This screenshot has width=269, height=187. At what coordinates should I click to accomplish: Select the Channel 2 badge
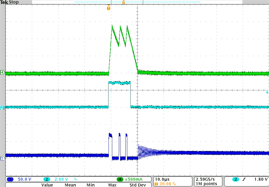click(x=47, y=179)
